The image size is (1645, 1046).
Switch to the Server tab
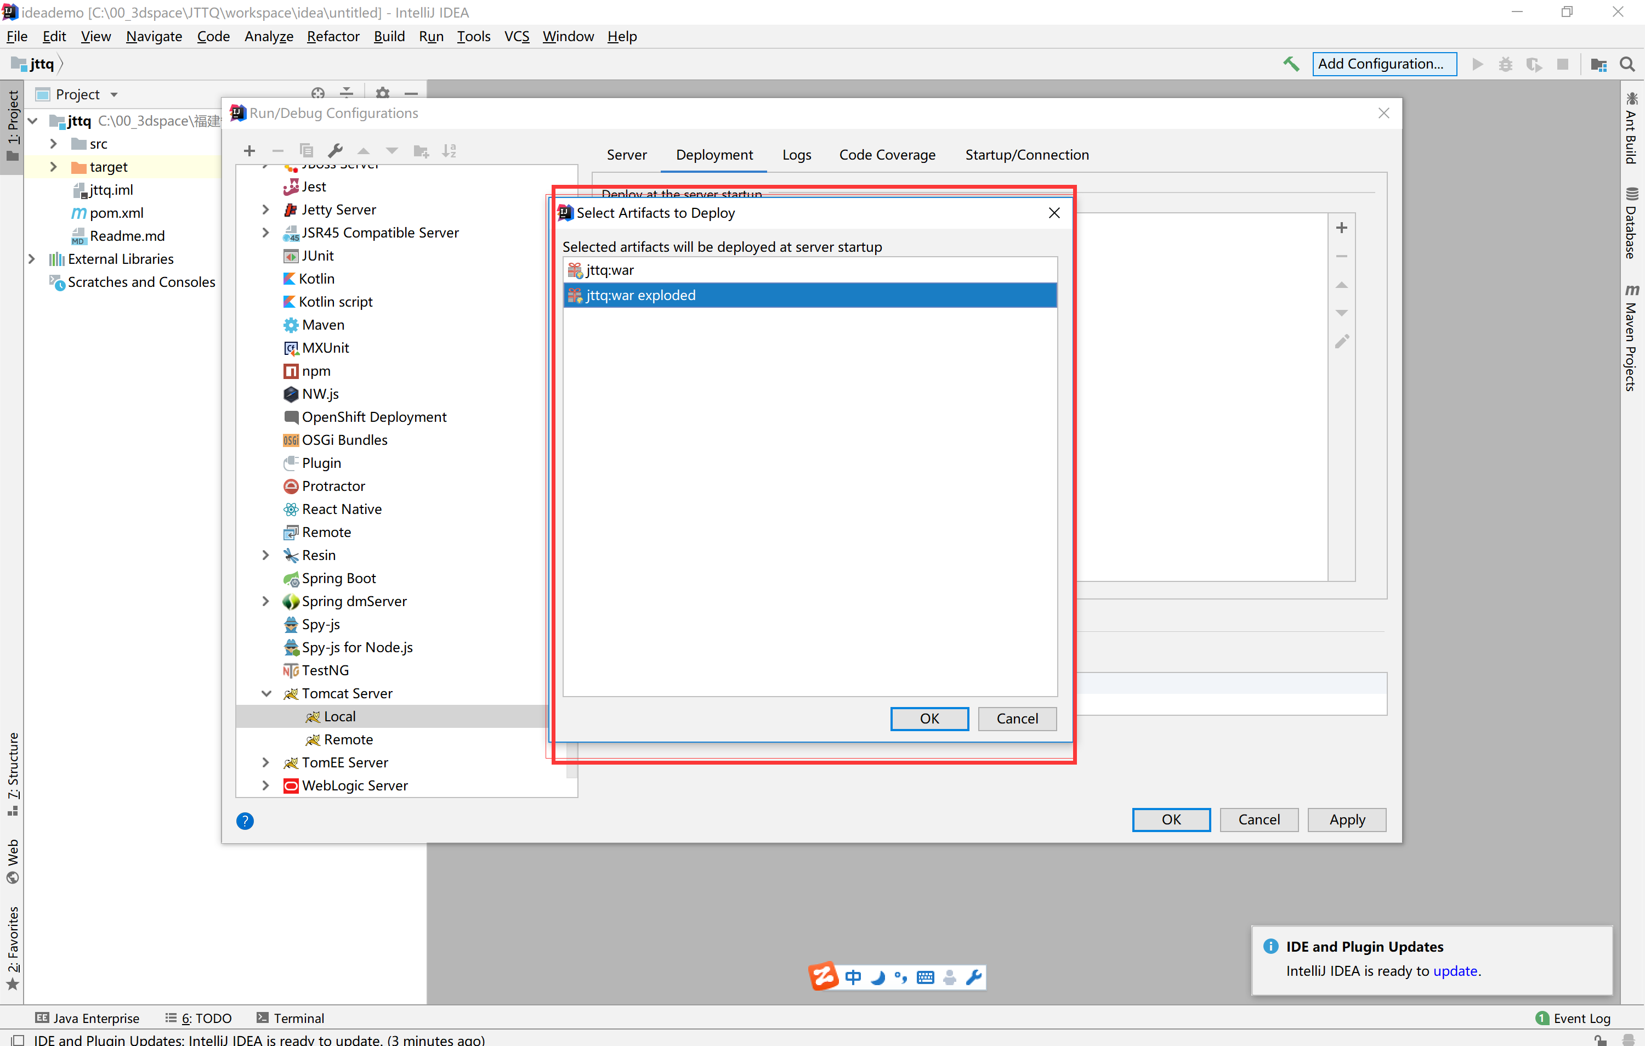point(626,155)
